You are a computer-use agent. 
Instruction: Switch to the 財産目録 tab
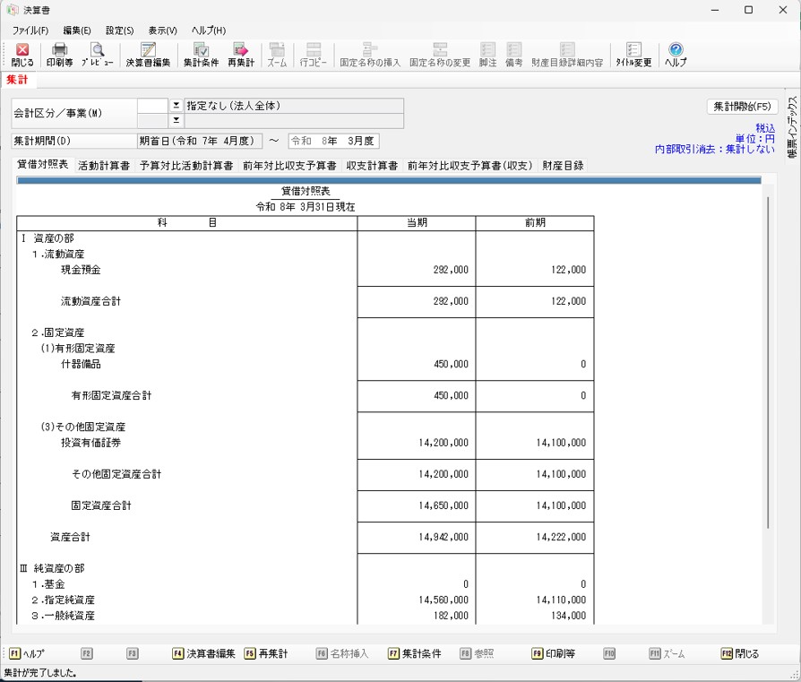(563, 166)
